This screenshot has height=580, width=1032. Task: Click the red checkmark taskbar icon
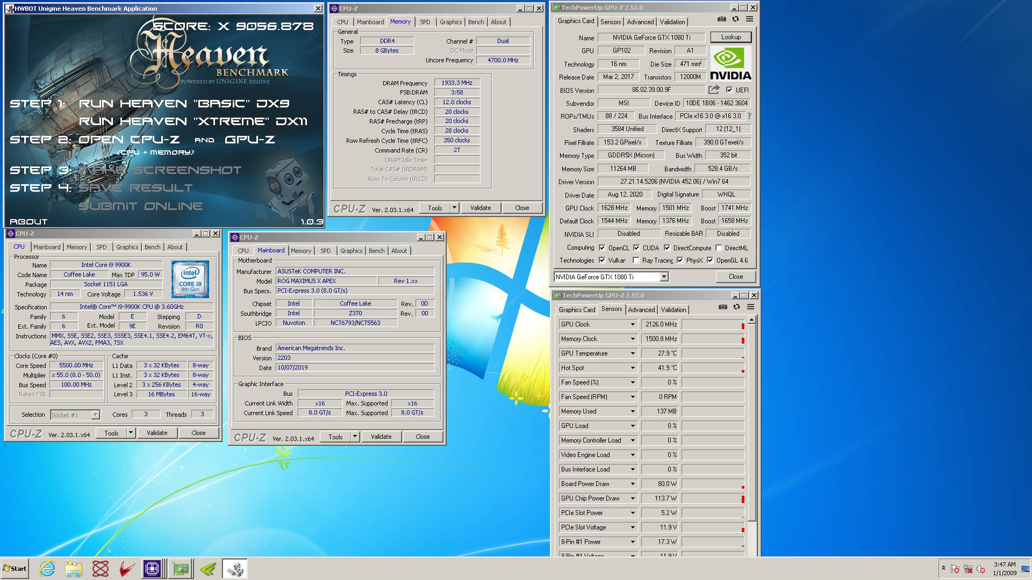(x=127, y=569)
